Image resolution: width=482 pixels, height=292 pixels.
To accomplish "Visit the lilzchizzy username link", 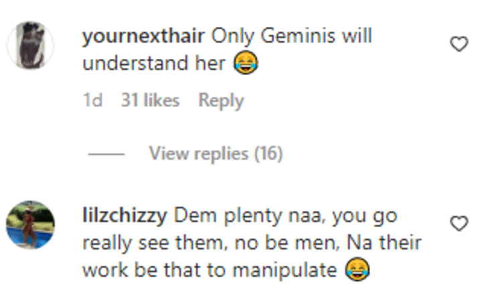I will click(x=125, y=216).
